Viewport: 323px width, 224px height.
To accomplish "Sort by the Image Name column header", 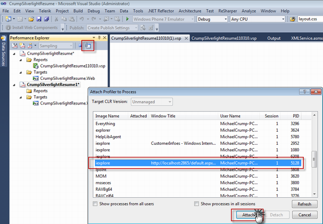I will coord(111,116).
